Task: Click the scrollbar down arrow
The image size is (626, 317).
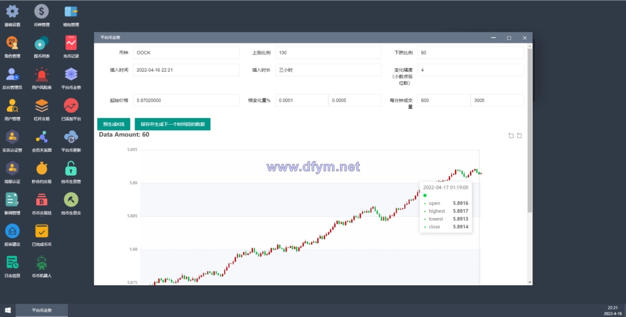Action: point(530,282)
